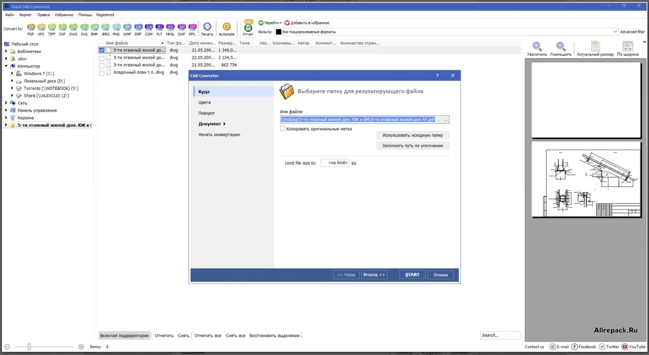
Task: Open the Формат menu
Action: 25,15
